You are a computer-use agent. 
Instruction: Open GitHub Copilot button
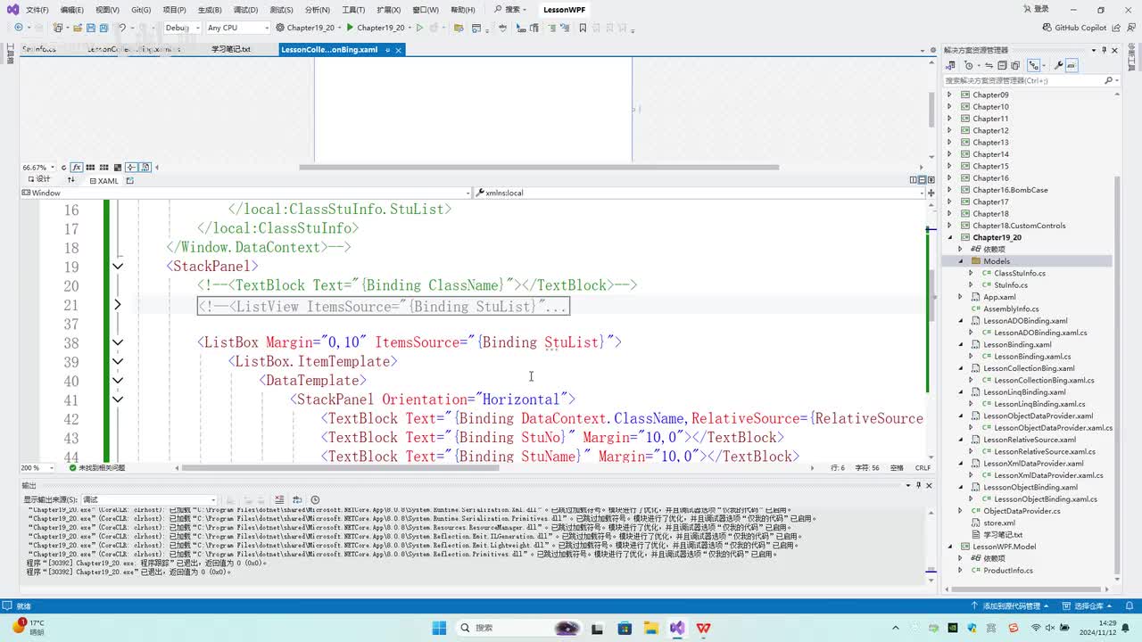[1074, 28]
